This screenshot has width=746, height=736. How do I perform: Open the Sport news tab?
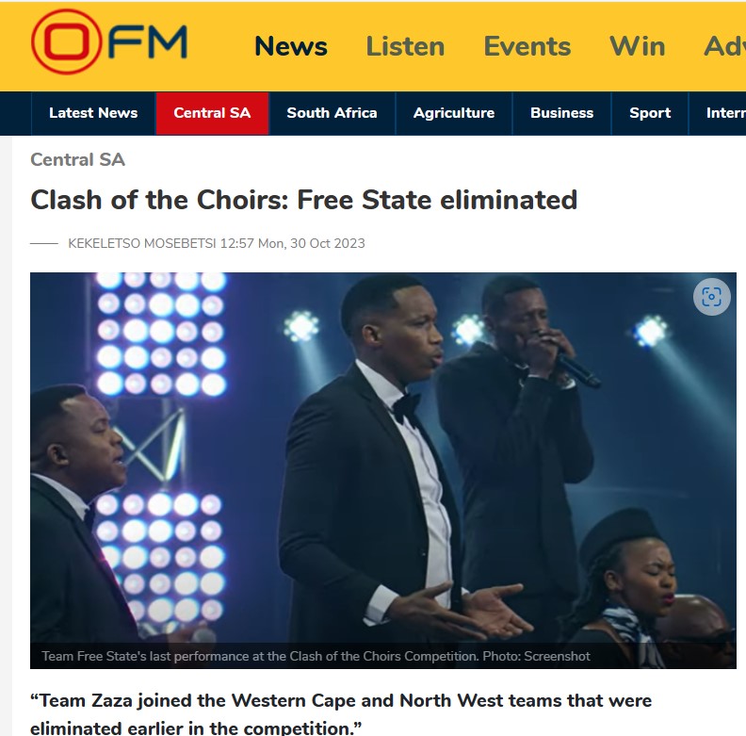[x=650, y=113]
